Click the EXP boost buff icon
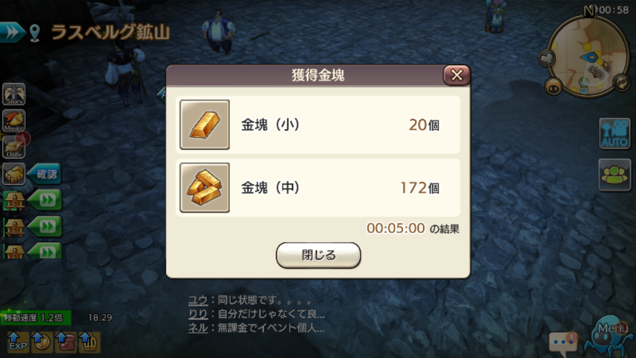This screenshot has width=636, height=358. click(x=18, y=342)
